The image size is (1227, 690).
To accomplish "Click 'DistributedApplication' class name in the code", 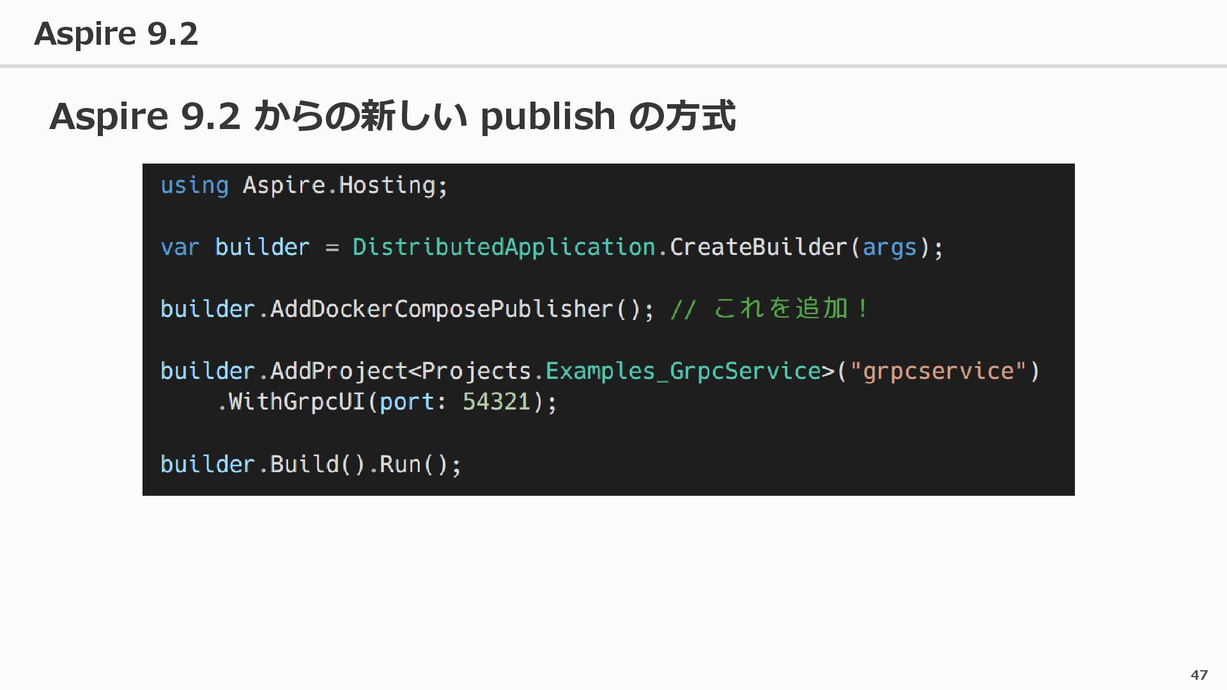I will pos(504,247).
